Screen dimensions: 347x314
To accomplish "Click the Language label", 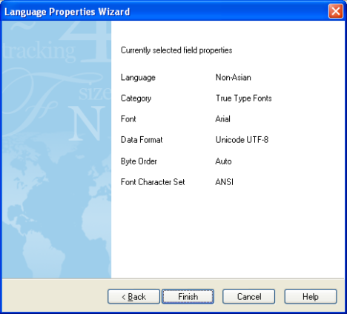I will coord(138,78).
